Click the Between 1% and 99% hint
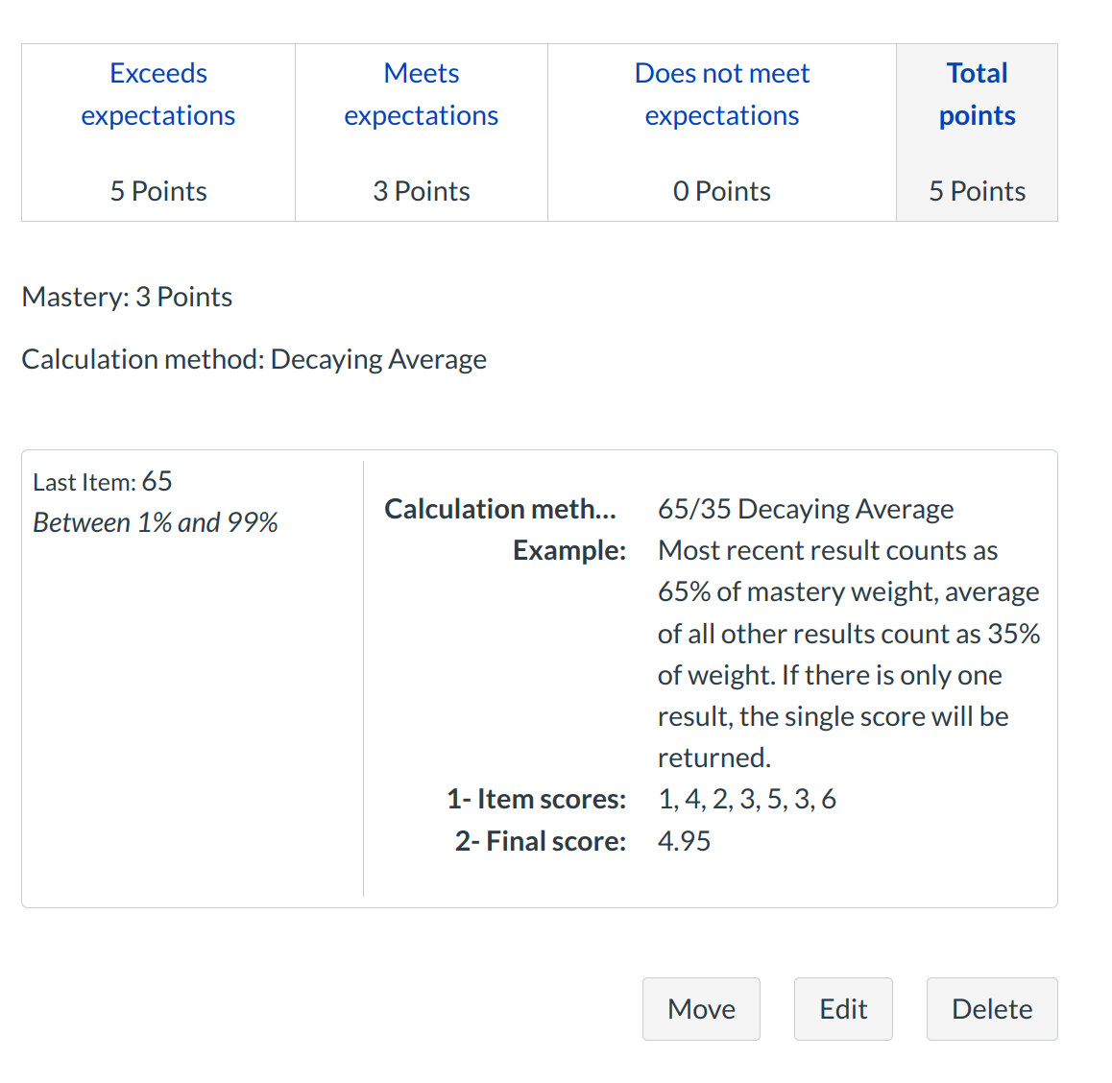The height and width of the screenshot is (1083, 1112). pos(155,522)
